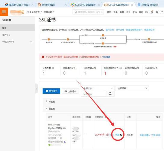Open the help question mark icon in top bar
This screenshot has height=151, width=164.
[x=162, y=12]
